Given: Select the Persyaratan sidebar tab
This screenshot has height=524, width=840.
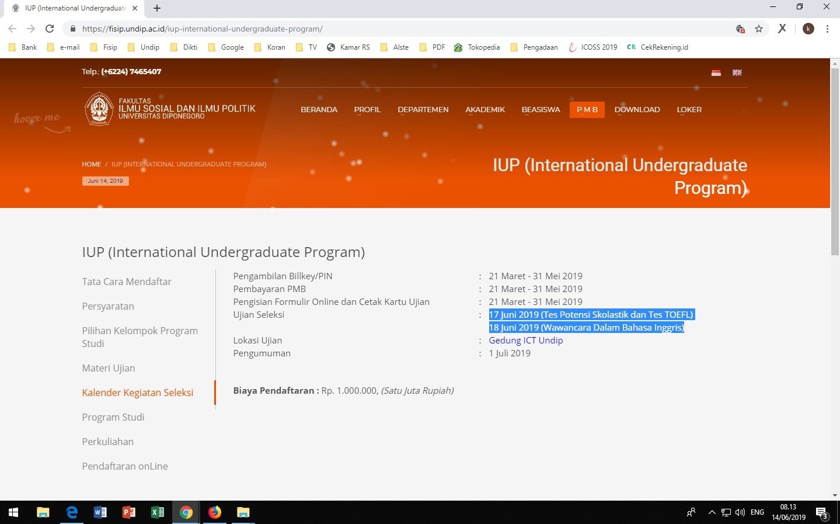Looking at the screenshot, I should pyautogui.click(x=108, y=306).
